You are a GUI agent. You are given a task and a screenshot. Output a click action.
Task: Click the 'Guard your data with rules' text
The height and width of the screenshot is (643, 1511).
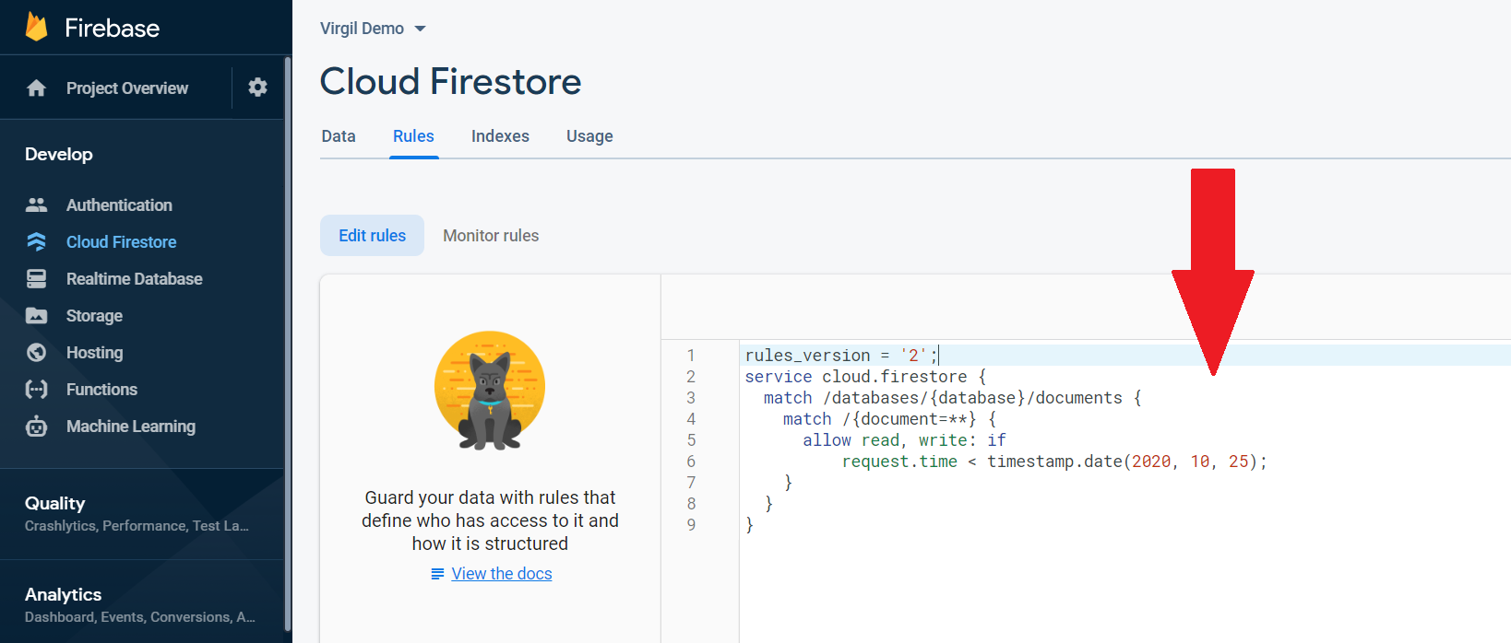490,520
